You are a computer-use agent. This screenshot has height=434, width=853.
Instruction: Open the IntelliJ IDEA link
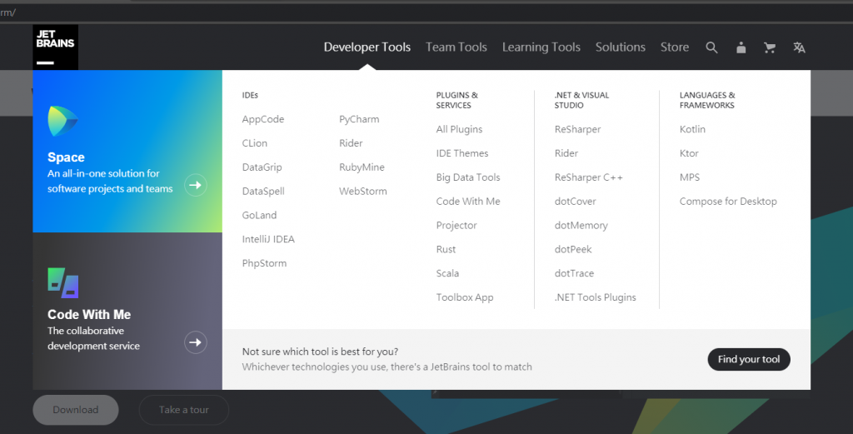click(x=268, y=239)
